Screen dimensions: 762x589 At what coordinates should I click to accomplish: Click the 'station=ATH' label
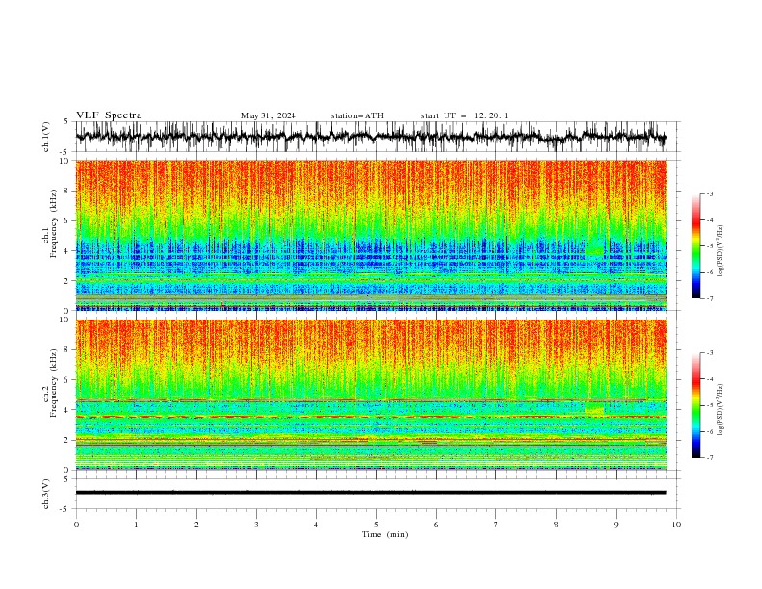pyautogui.click(x=357, y=115)
